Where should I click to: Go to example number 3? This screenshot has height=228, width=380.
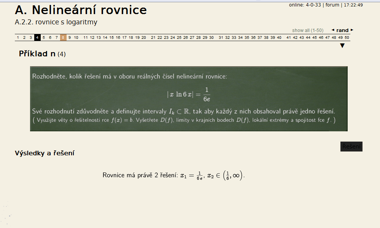point(31,37)
